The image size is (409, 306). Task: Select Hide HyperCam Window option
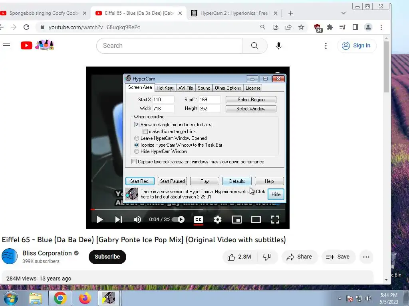tap(137, 151)
